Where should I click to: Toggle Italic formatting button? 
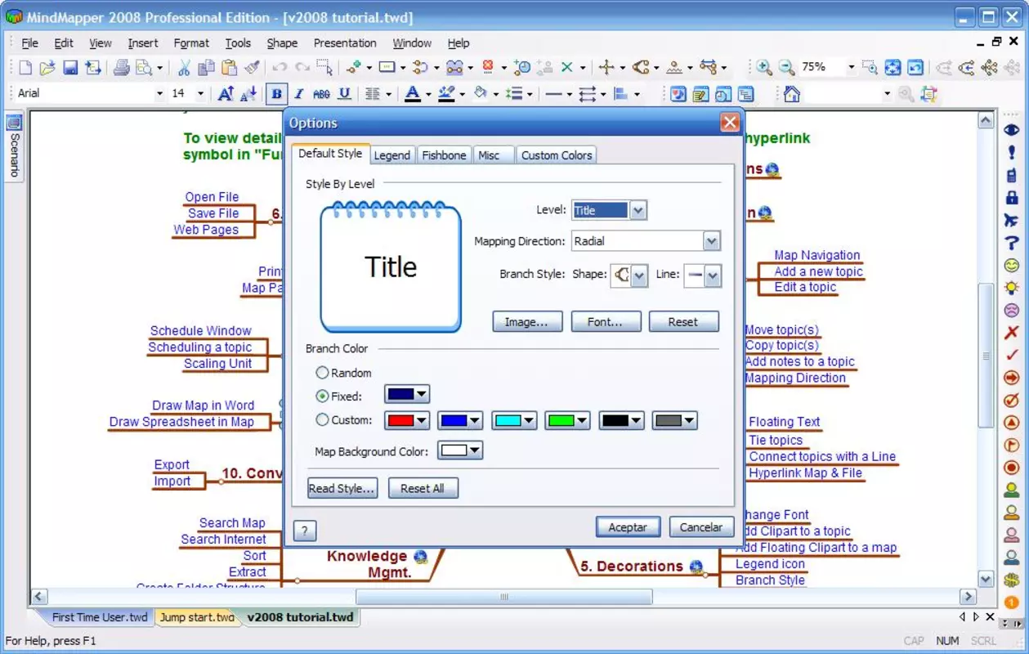[x=299, y=94]
